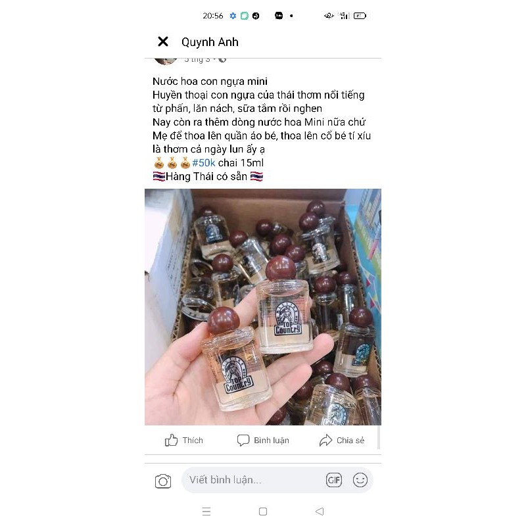Click the profile avatar next to the post date
The image size is (526, 526).
[x=166, y=60]
